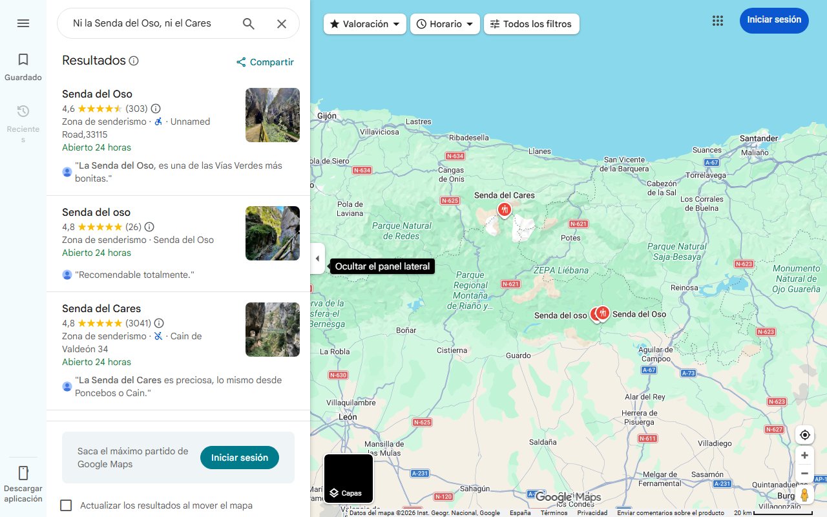Click the Senda del Cares map marker

(x=504, y=208)
